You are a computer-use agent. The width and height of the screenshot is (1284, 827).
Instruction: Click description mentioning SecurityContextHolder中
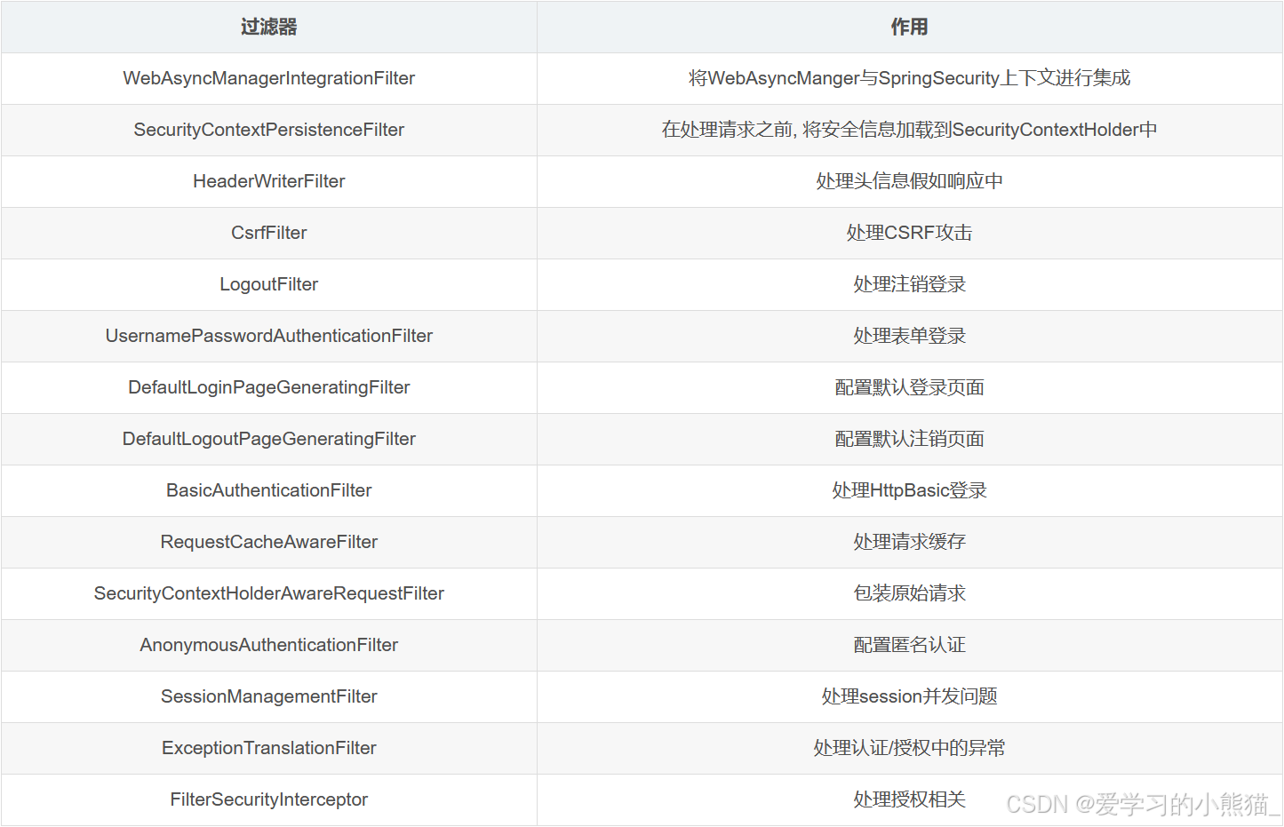coord(909,130)
